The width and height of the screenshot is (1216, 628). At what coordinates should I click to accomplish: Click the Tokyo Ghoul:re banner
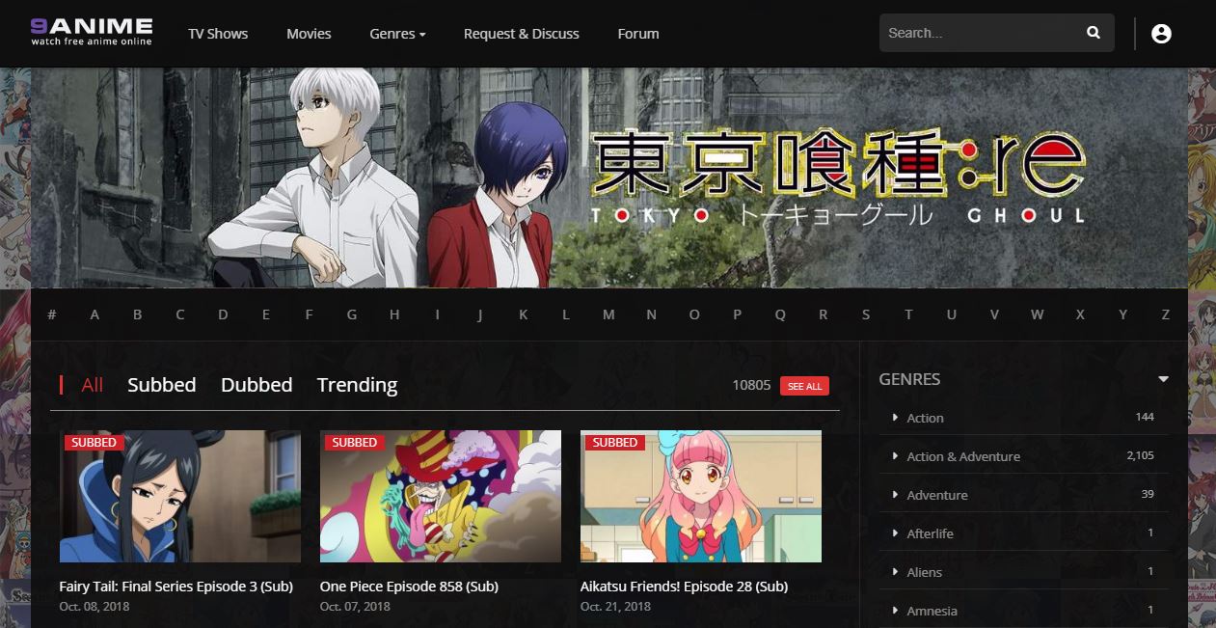pyautogui.click(x=608, y=177)
